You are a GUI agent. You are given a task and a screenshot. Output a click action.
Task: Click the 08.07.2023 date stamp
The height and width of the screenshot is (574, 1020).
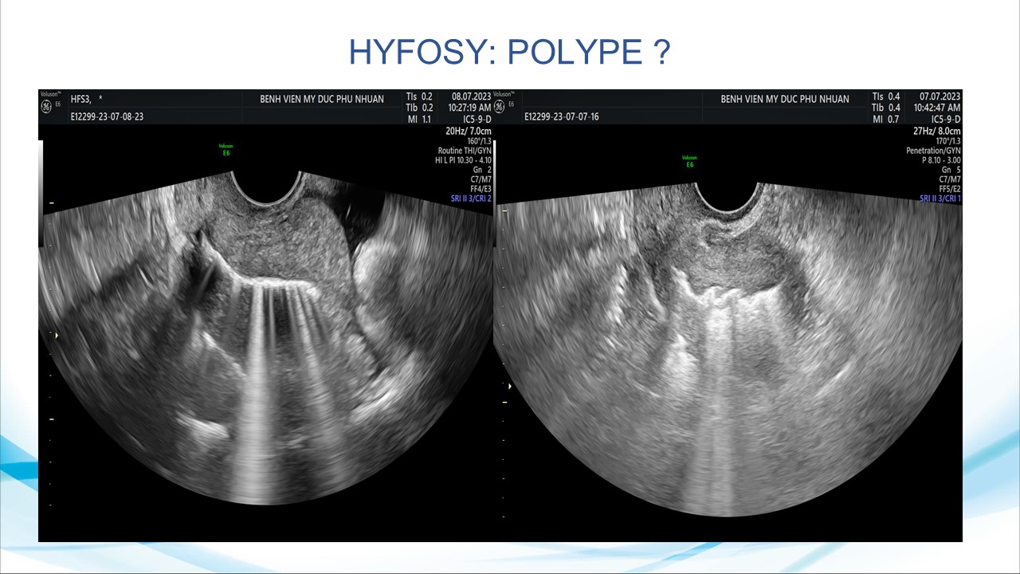471,96
